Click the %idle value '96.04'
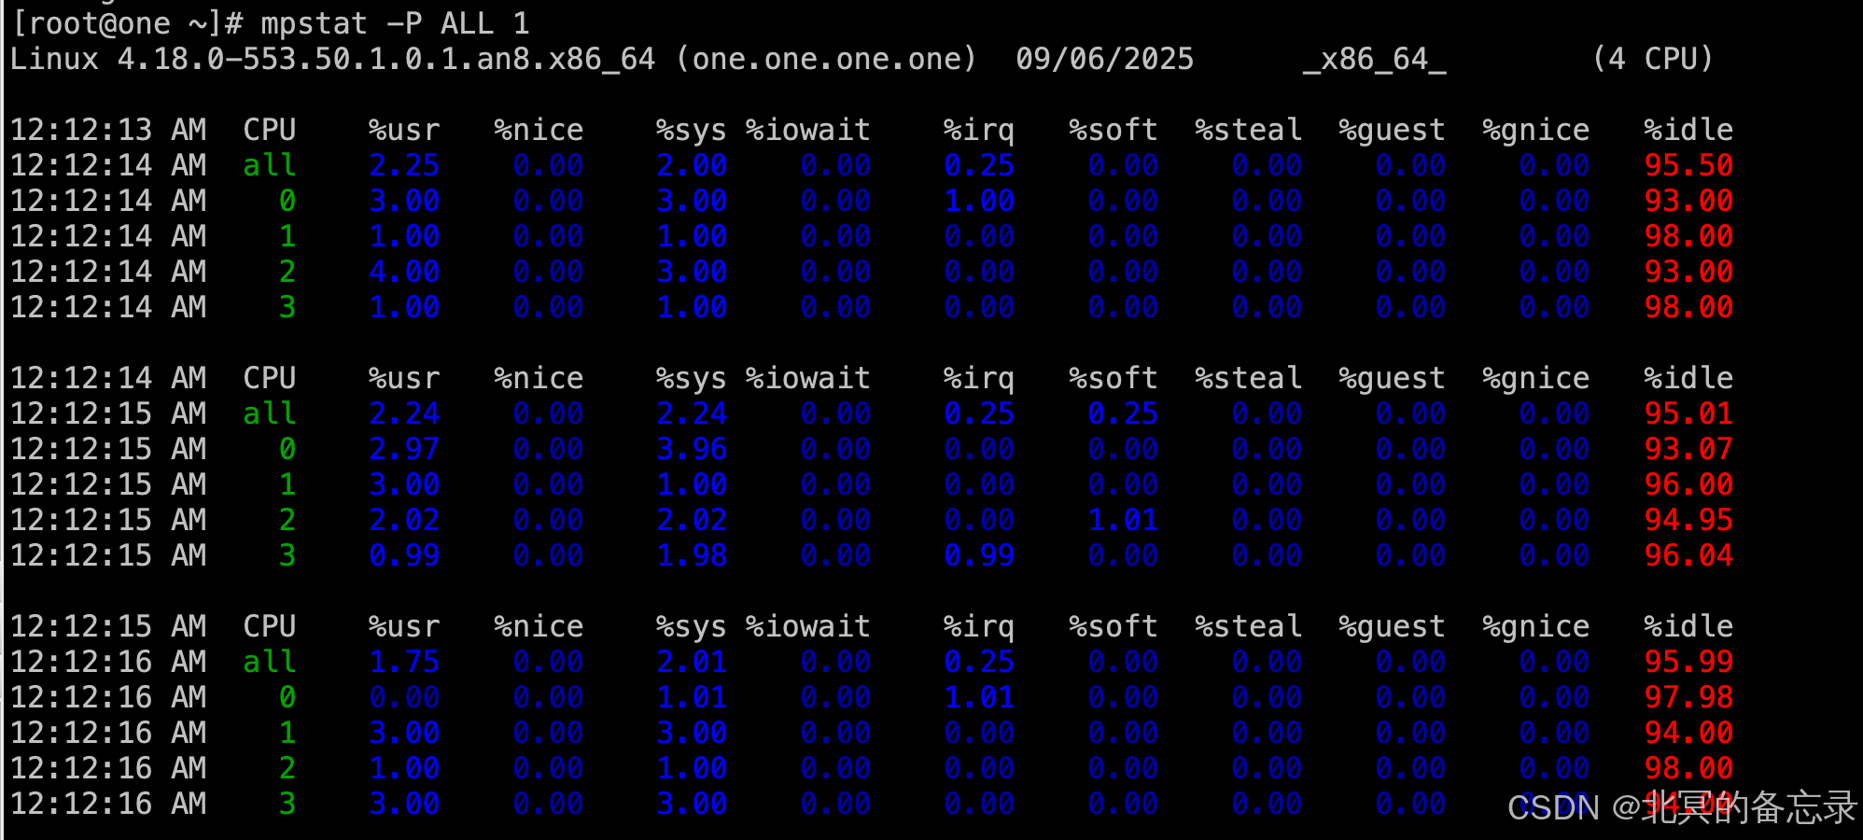 tap(1688, 555)
